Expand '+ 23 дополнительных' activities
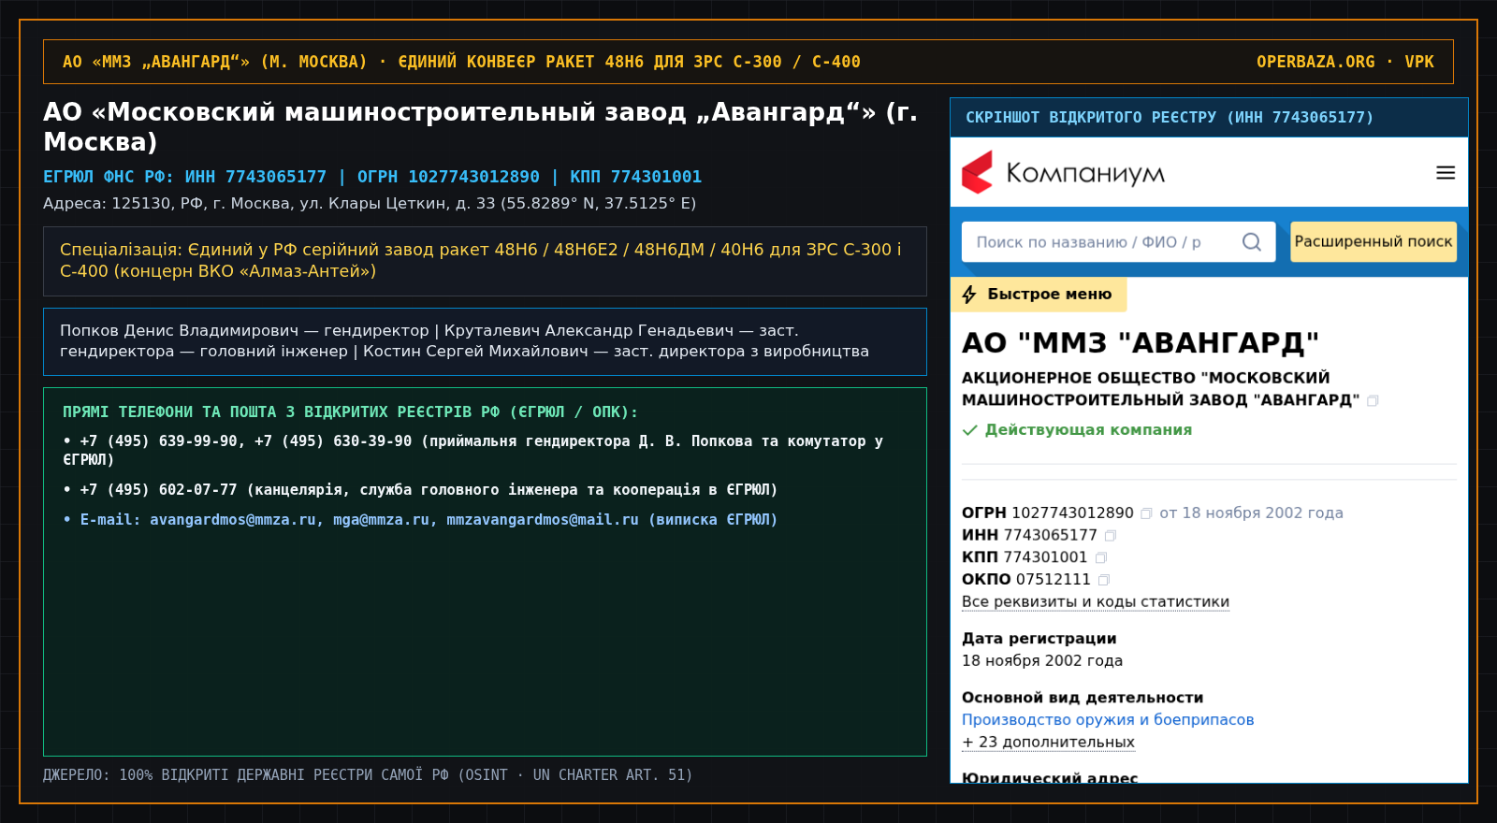The height and width of the screenshot is (823, 1497). click(1048, 743)
